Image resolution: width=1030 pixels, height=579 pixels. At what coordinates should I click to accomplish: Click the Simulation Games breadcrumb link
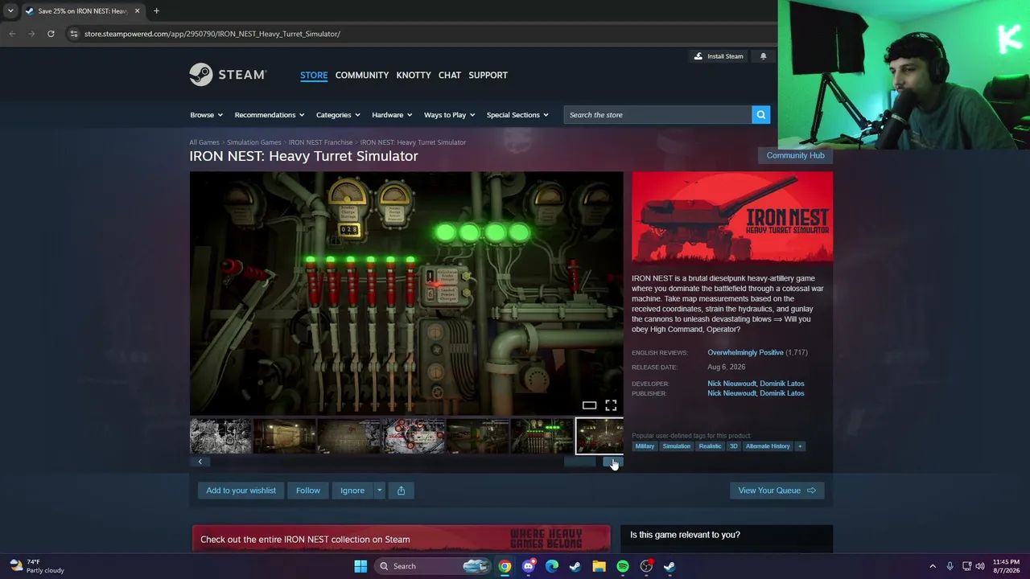[x=254, y=142]
